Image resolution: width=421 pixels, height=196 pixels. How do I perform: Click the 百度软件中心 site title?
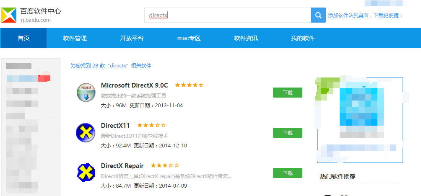pos(41,11)
